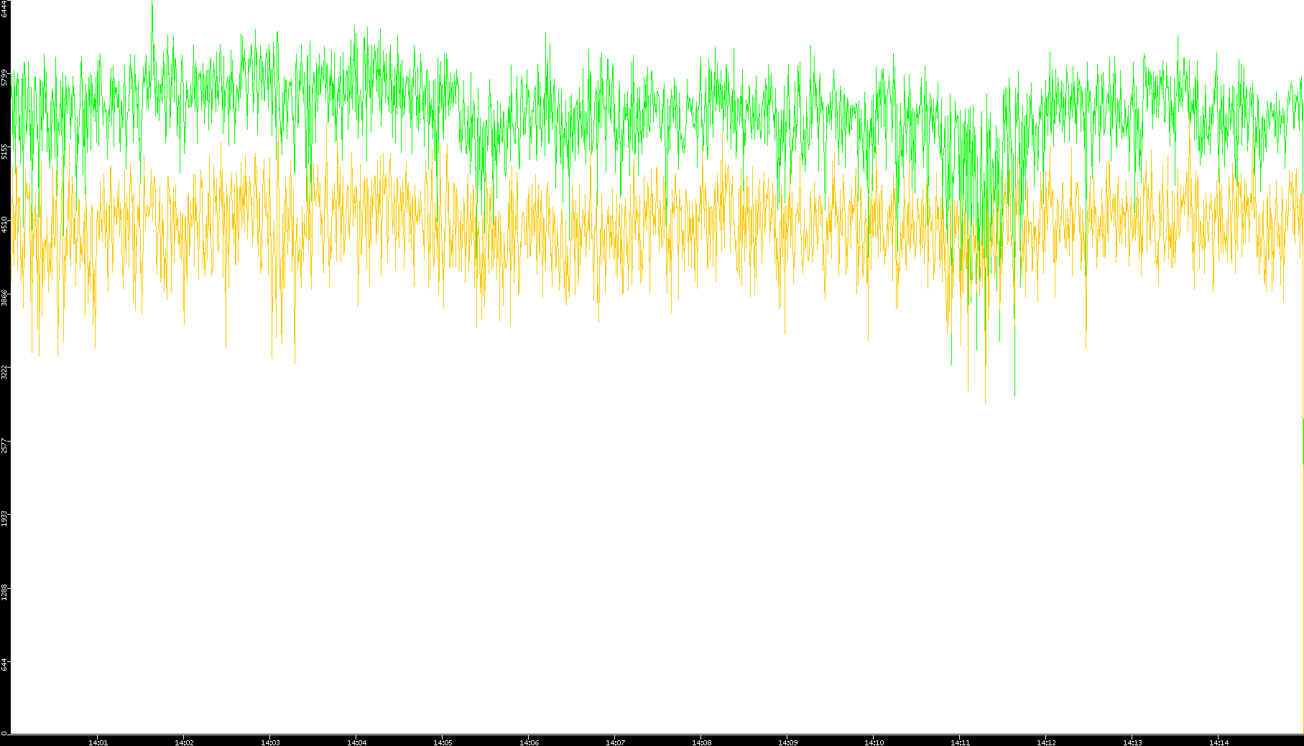The image size is (1304, 746).
Task: Click the 14:14 time axis label
Action: (1219, 742)
